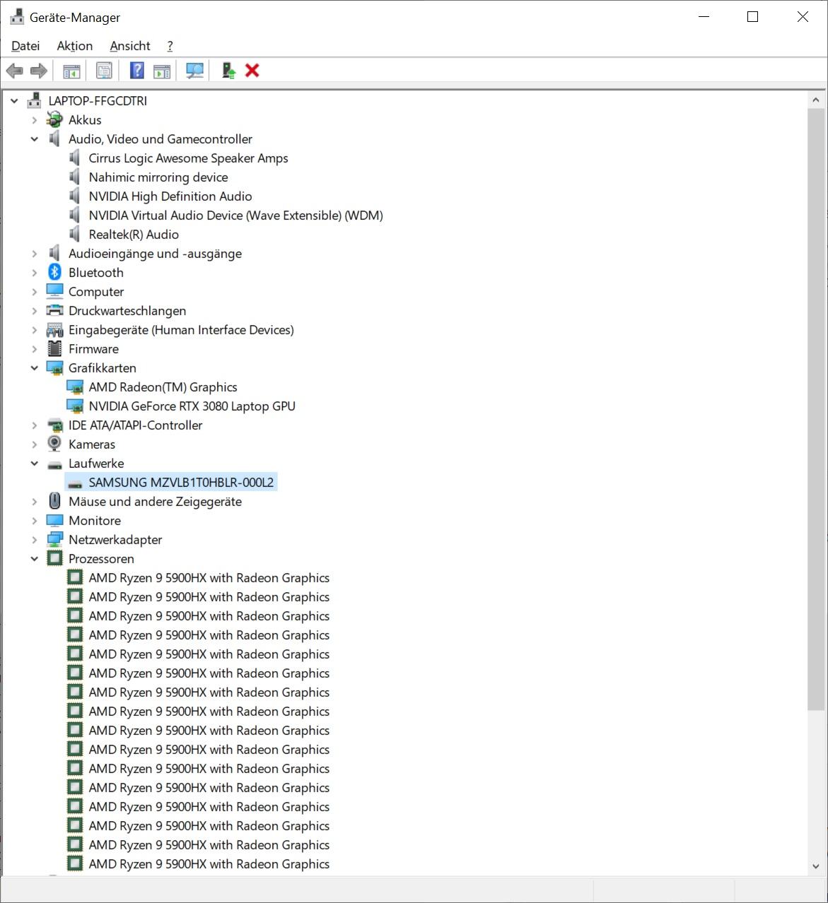Collapse the Laufwerke node
The width and height of the screenshot is (828, 903).
pyautogui.click(x=34, y=464)
